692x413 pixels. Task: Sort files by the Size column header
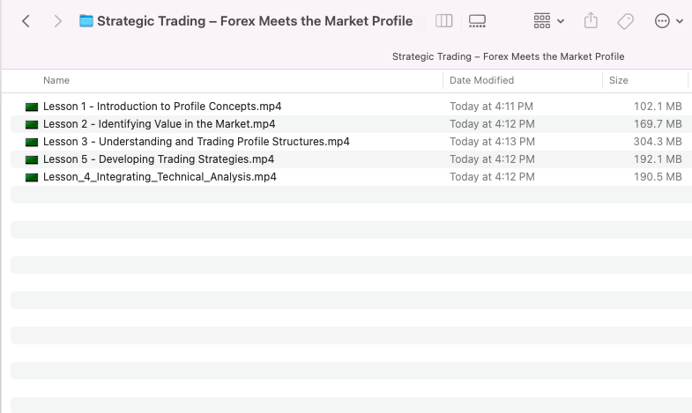pos(618,80)
